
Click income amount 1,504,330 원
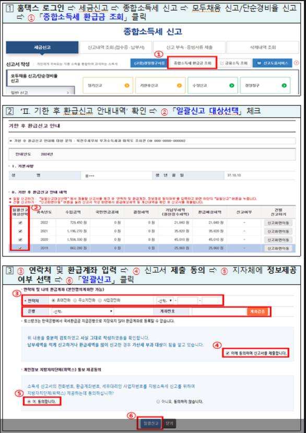(x=77, y=239)
